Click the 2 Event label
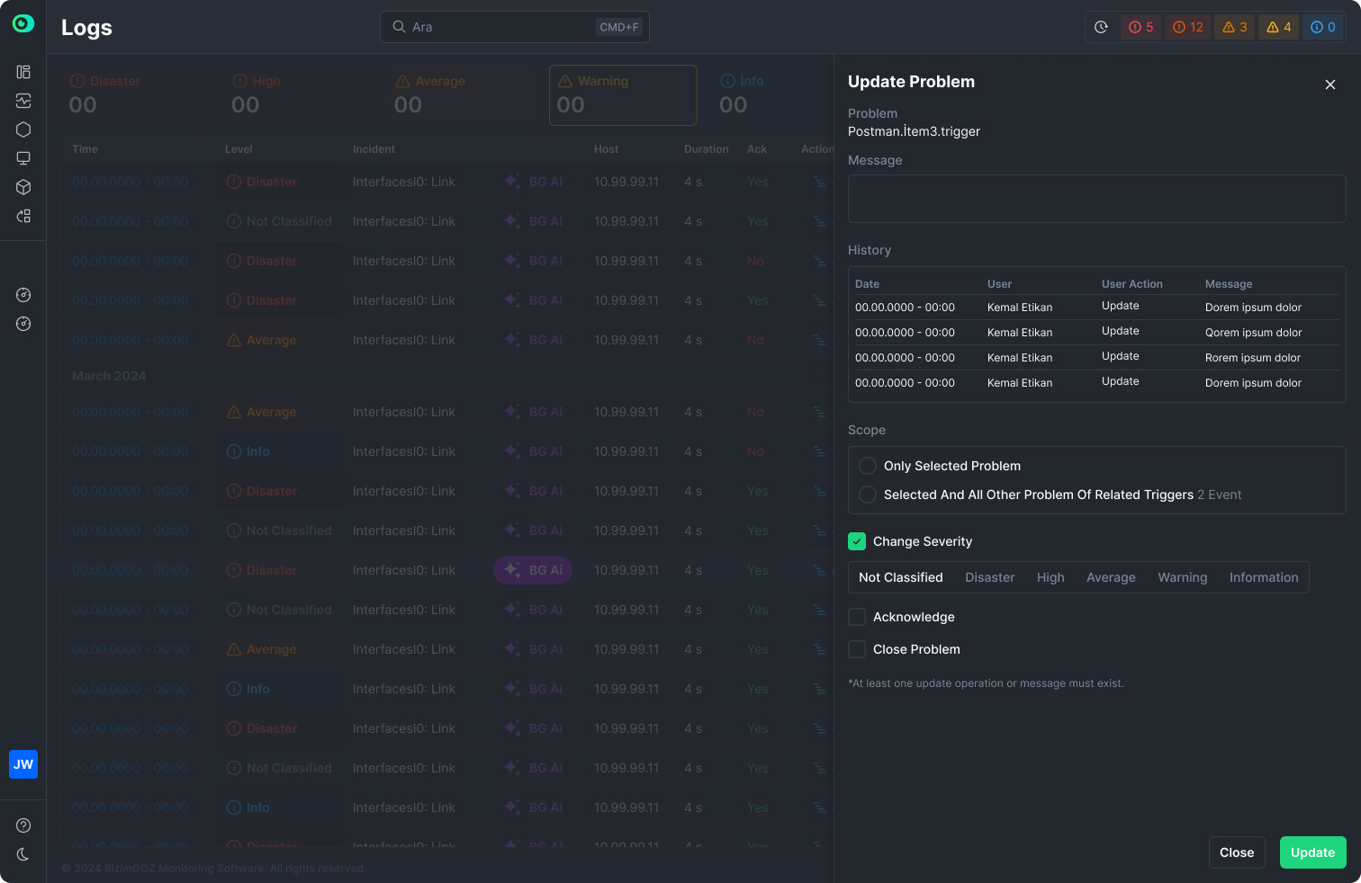 coord(1219,495)
